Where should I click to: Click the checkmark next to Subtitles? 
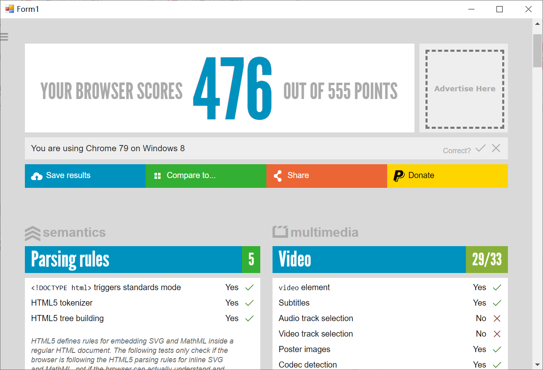(x=497, y=303)
